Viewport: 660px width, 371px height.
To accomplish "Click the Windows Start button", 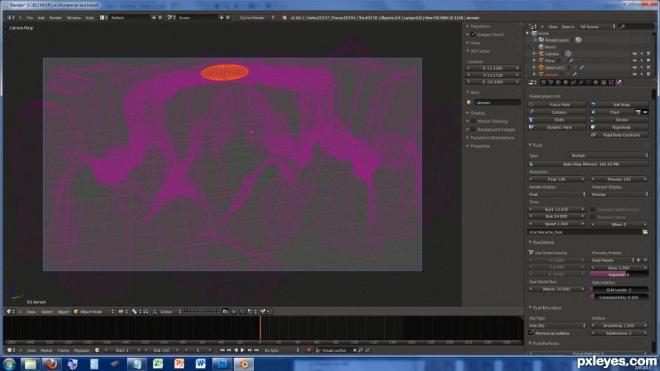I will pos(9,364).
